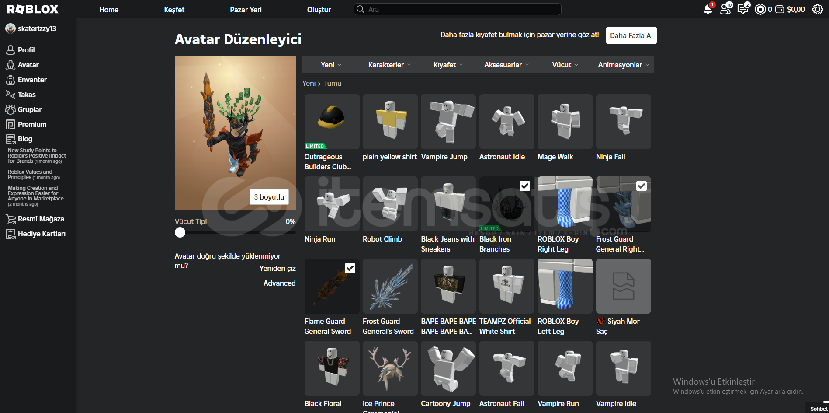This screenshot has width=829, height=413.
Task: Select the ROBLOX Boy Right Leg item
Action: (x=565, y=204)
